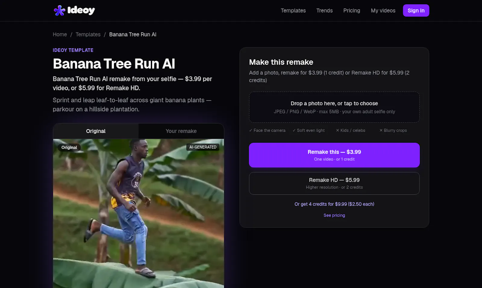Click the Blurry crops warning
The width and height of the screenshot is (482, 288).
(x=393, y=130)
